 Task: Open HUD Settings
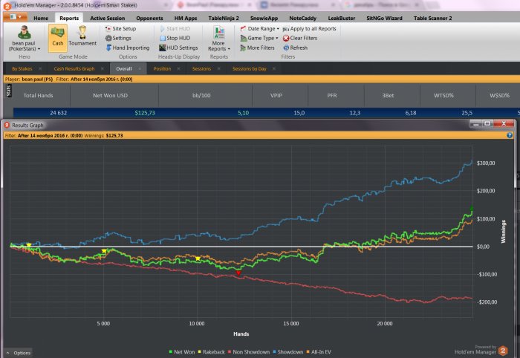[x=177, y=48]
